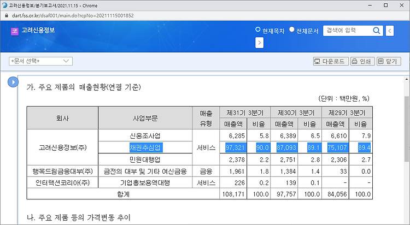The height and width of the screenshot is (225, 410).
Task: Click the 신용조사업 row label
Action: pyautogui.click(x=145, y=136)
